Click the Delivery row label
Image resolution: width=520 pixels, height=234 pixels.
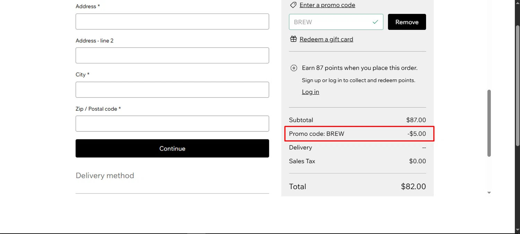point(301,147)
